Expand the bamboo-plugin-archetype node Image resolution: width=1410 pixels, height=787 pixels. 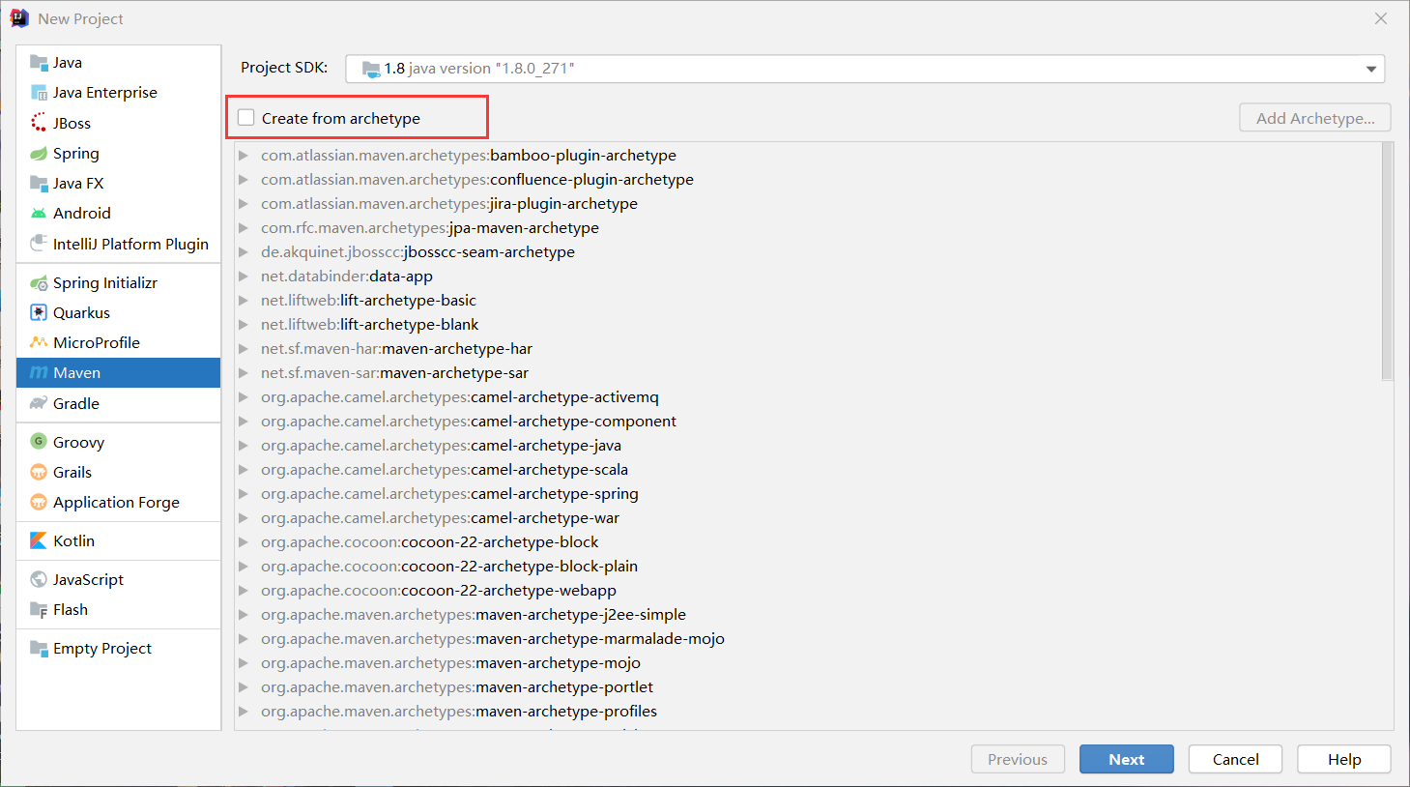(x=244, y=155)
